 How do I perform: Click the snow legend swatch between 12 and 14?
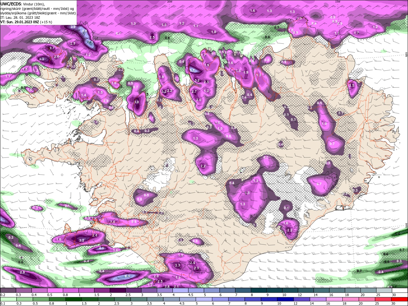pos(305,290)
